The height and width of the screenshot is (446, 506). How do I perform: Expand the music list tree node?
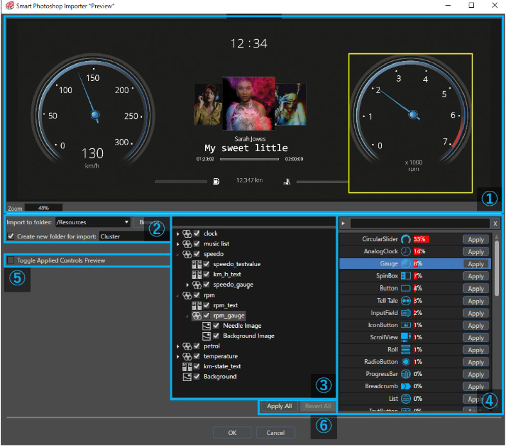click(178, 244)
